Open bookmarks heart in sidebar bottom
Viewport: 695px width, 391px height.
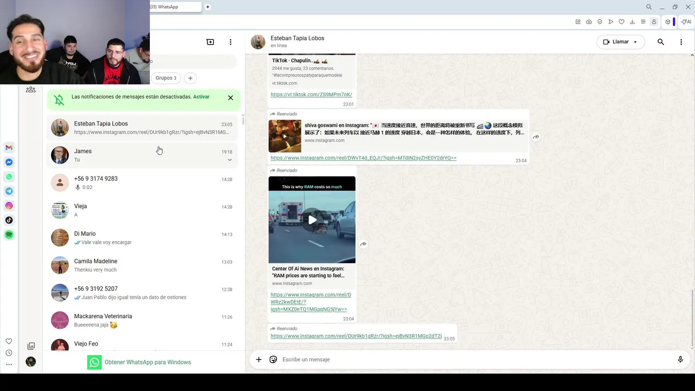tap(9, 341)
